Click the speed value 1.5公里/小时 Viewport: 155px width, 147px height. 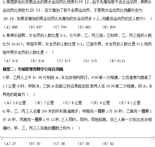coord(13,86)
